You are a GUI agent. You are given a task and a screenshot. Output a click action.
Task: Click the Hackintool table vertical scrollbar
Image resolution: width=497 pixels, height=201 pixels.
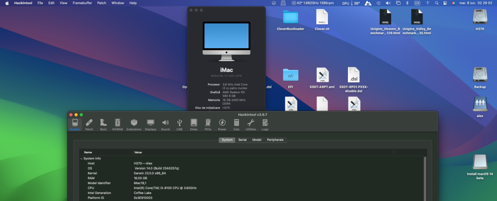point(425,179)
